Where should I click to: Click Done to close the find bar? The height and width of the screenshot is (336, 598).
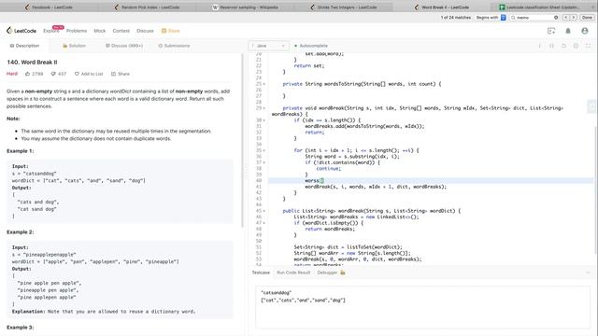587,18
